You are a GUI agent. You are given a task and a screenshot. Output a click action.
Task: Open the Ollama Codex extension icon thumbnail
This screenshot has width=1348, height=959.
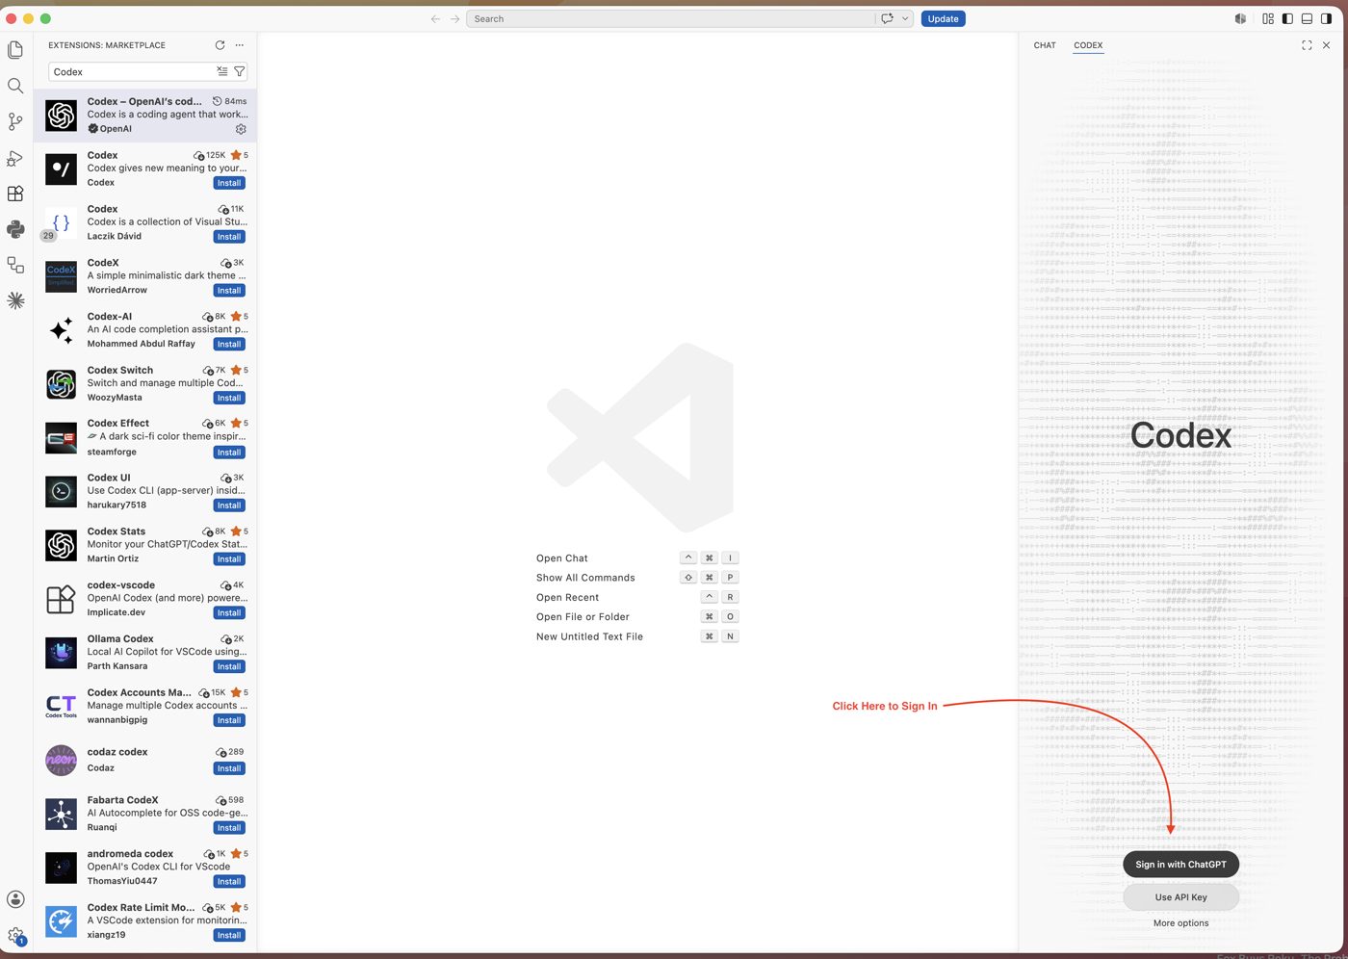[61, 653]
